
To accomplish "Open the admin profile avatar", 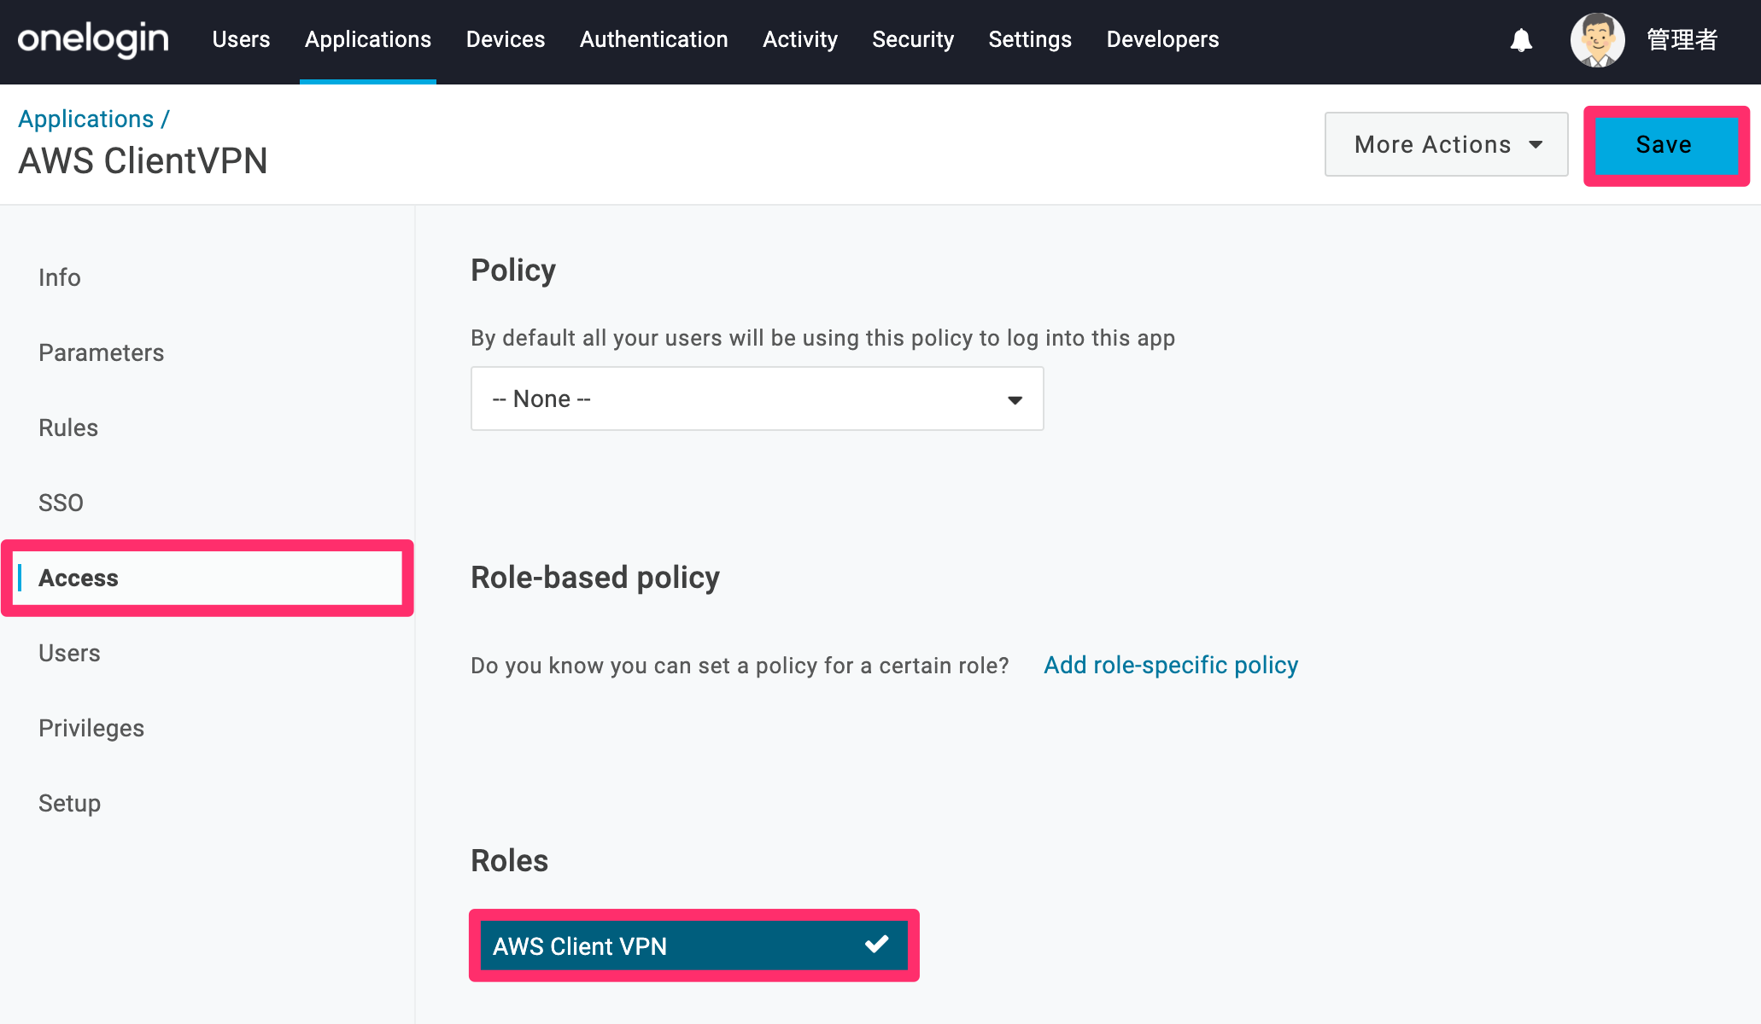I will pos(1597,40).
